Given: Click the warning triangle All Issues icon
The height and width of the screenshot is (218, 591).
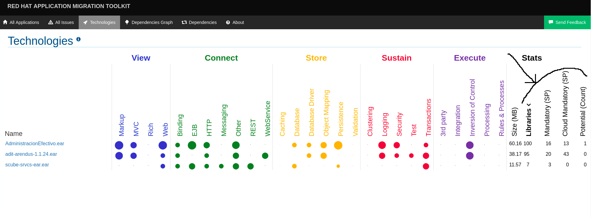Looking at the screenshot, I should [x=51, y=22].
